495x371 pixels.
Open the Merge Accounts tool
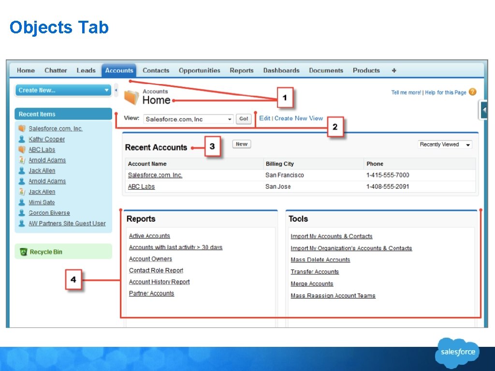tap(312, 284)
